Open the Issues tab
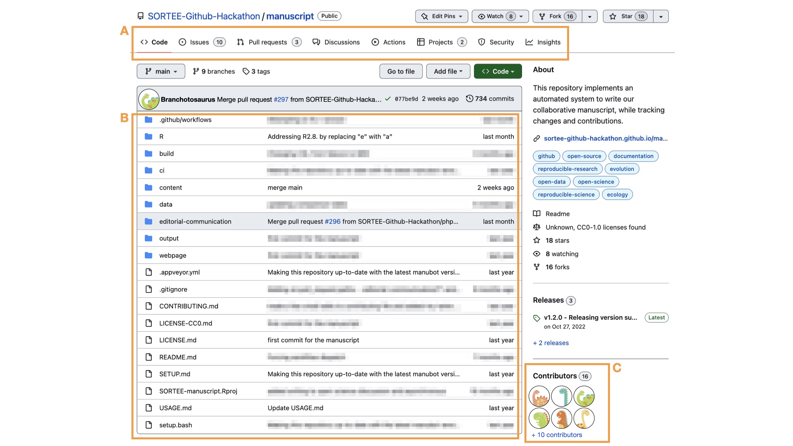This screenshot has height=446, width=793. pos(202,42)
